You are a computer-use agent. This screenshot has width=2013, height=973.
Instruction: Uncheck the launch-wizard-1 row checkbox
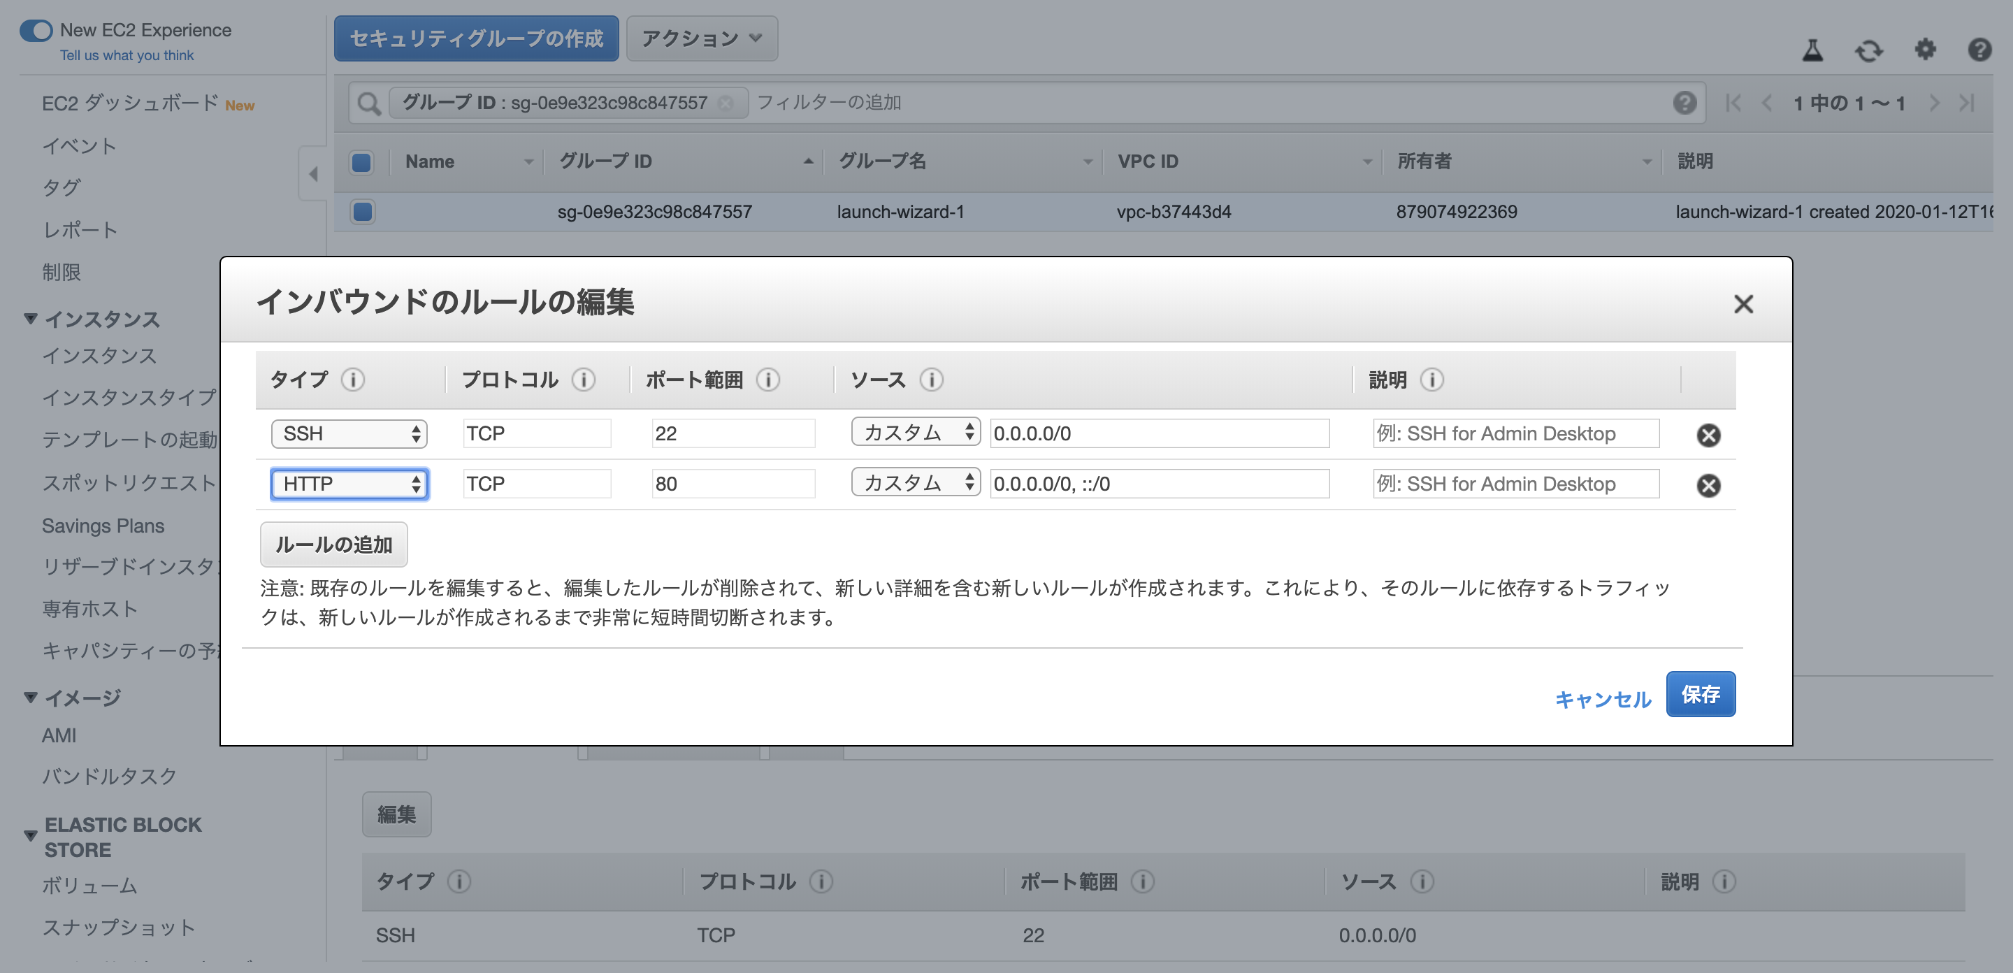(362, 211)
